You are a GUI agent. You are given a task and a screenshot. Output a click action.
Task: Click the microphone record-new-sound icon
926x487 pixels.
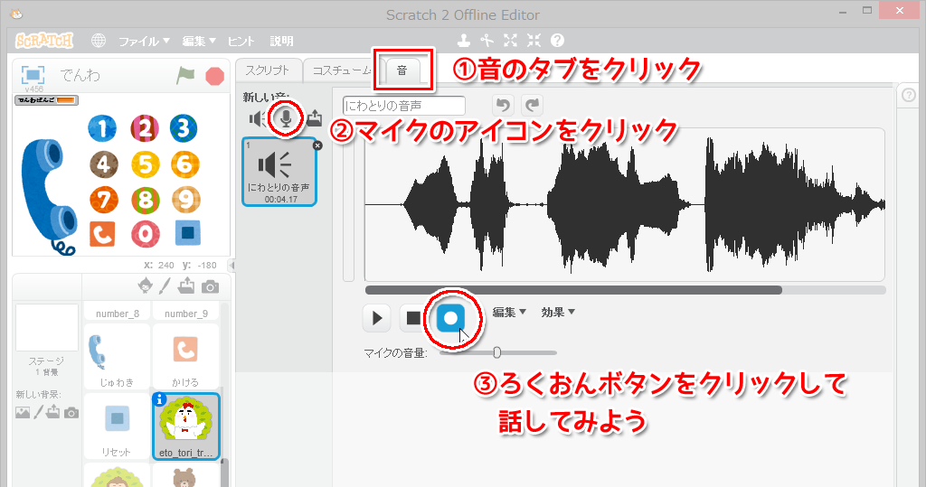[286, 118]
